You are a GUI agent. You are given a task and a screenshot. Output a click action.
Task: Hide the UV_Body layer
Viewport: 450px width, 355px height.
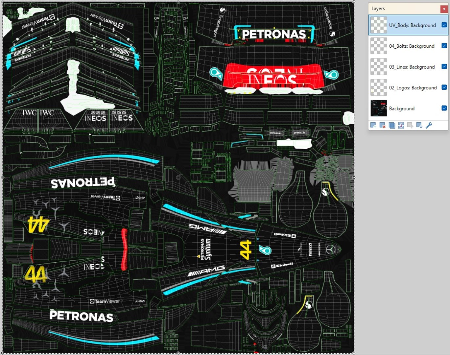444,25
